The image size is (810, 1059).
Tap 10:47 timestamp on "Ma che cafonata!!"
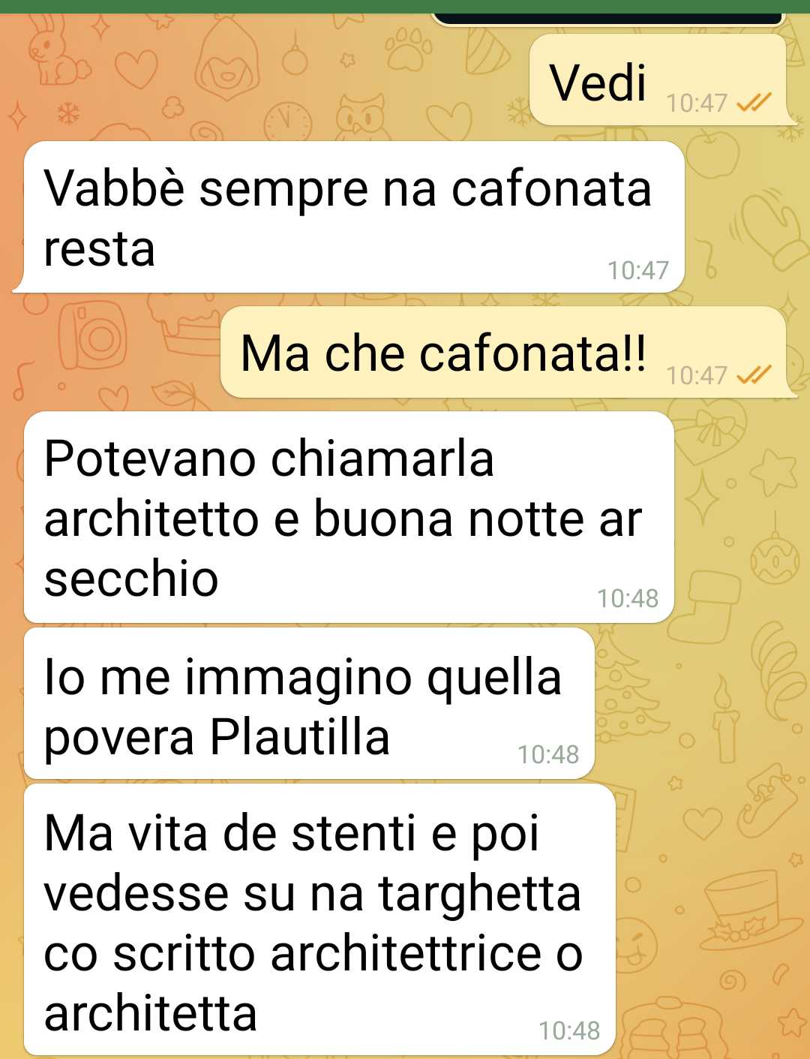point(697,375)
